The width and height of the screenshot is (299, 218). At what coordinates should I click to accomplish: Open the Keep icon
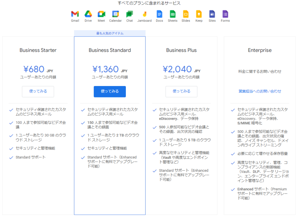pyautogui.click(x=199, y=14)
